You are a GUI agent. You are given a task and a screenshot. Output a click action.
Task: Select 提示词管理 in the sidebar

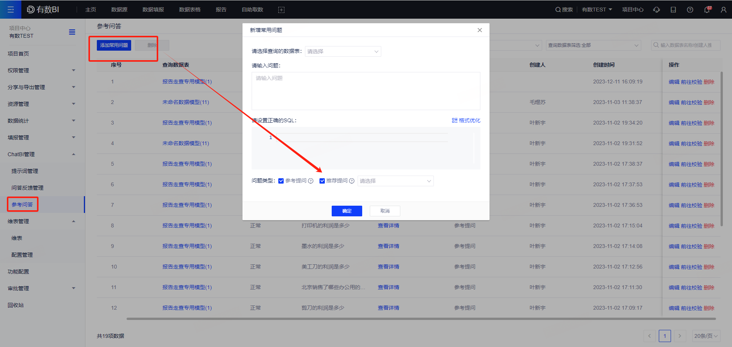pyautogui.click(x=25, y=171)
